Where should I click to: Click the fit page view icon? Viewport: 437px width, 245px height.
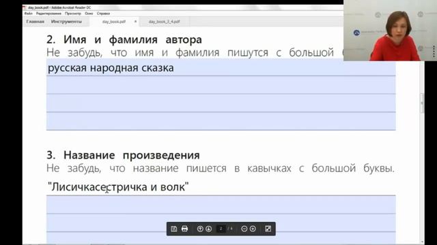[x=268, y=229]
